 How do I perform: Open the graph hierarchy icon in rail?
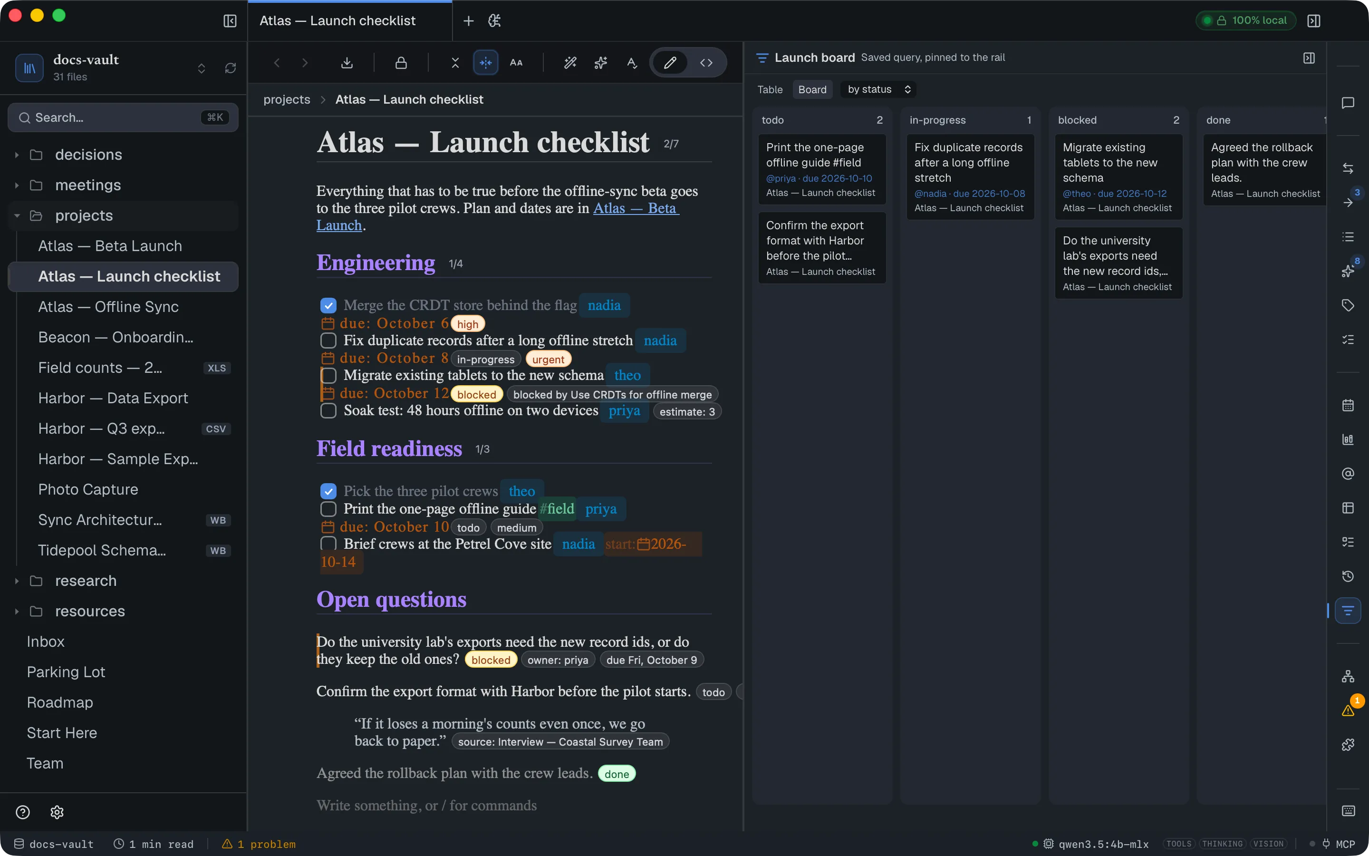pos(1348,677)
